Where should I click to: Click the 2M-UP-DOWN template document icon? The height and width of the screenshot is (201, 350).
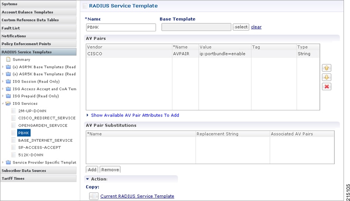coord(14,111)
